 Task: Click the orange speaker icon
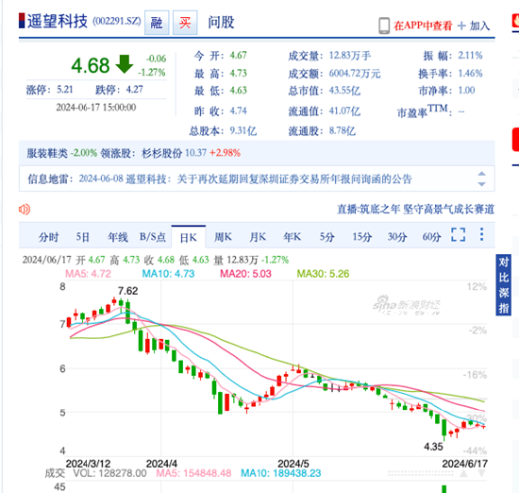[25, 209]
